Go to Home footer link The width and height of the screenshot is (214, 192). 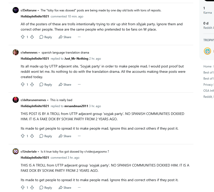tap(207, 66)
